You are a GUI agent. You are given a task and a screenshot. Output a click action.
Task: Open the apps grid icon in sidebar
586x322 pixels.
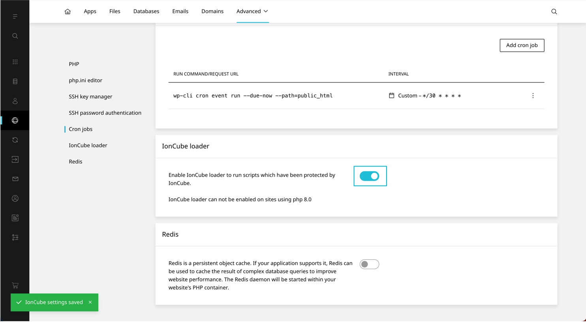[x=15, y=62]
